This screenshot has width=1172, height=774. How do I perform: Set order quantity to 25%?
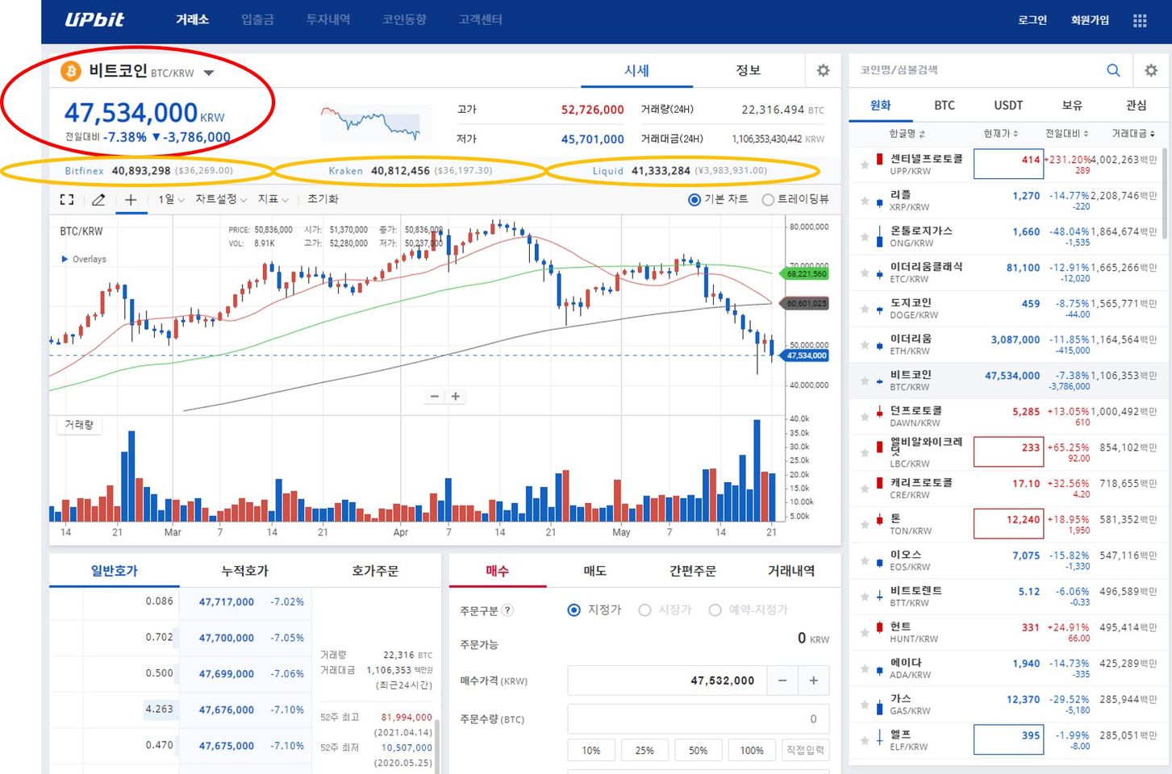coord(644,750)
